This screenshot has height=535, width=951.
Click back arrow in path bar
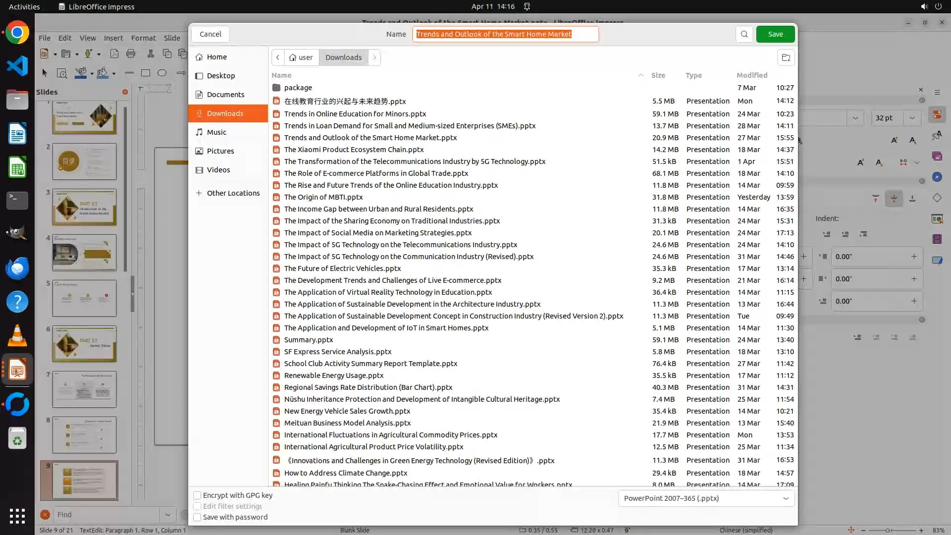coord(278,57)
